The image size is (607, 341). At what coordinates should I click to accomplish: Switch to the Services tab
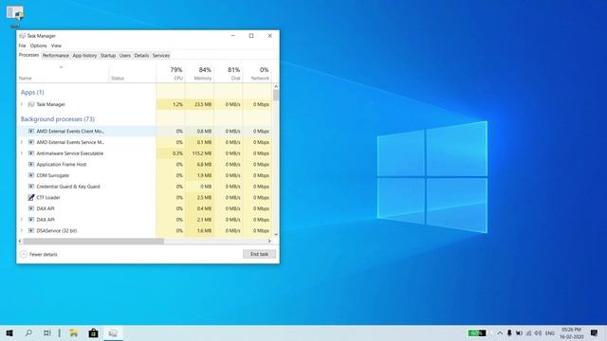click(x=161, y=56)
